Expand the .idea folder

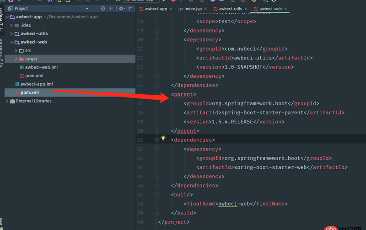point(11,25)
